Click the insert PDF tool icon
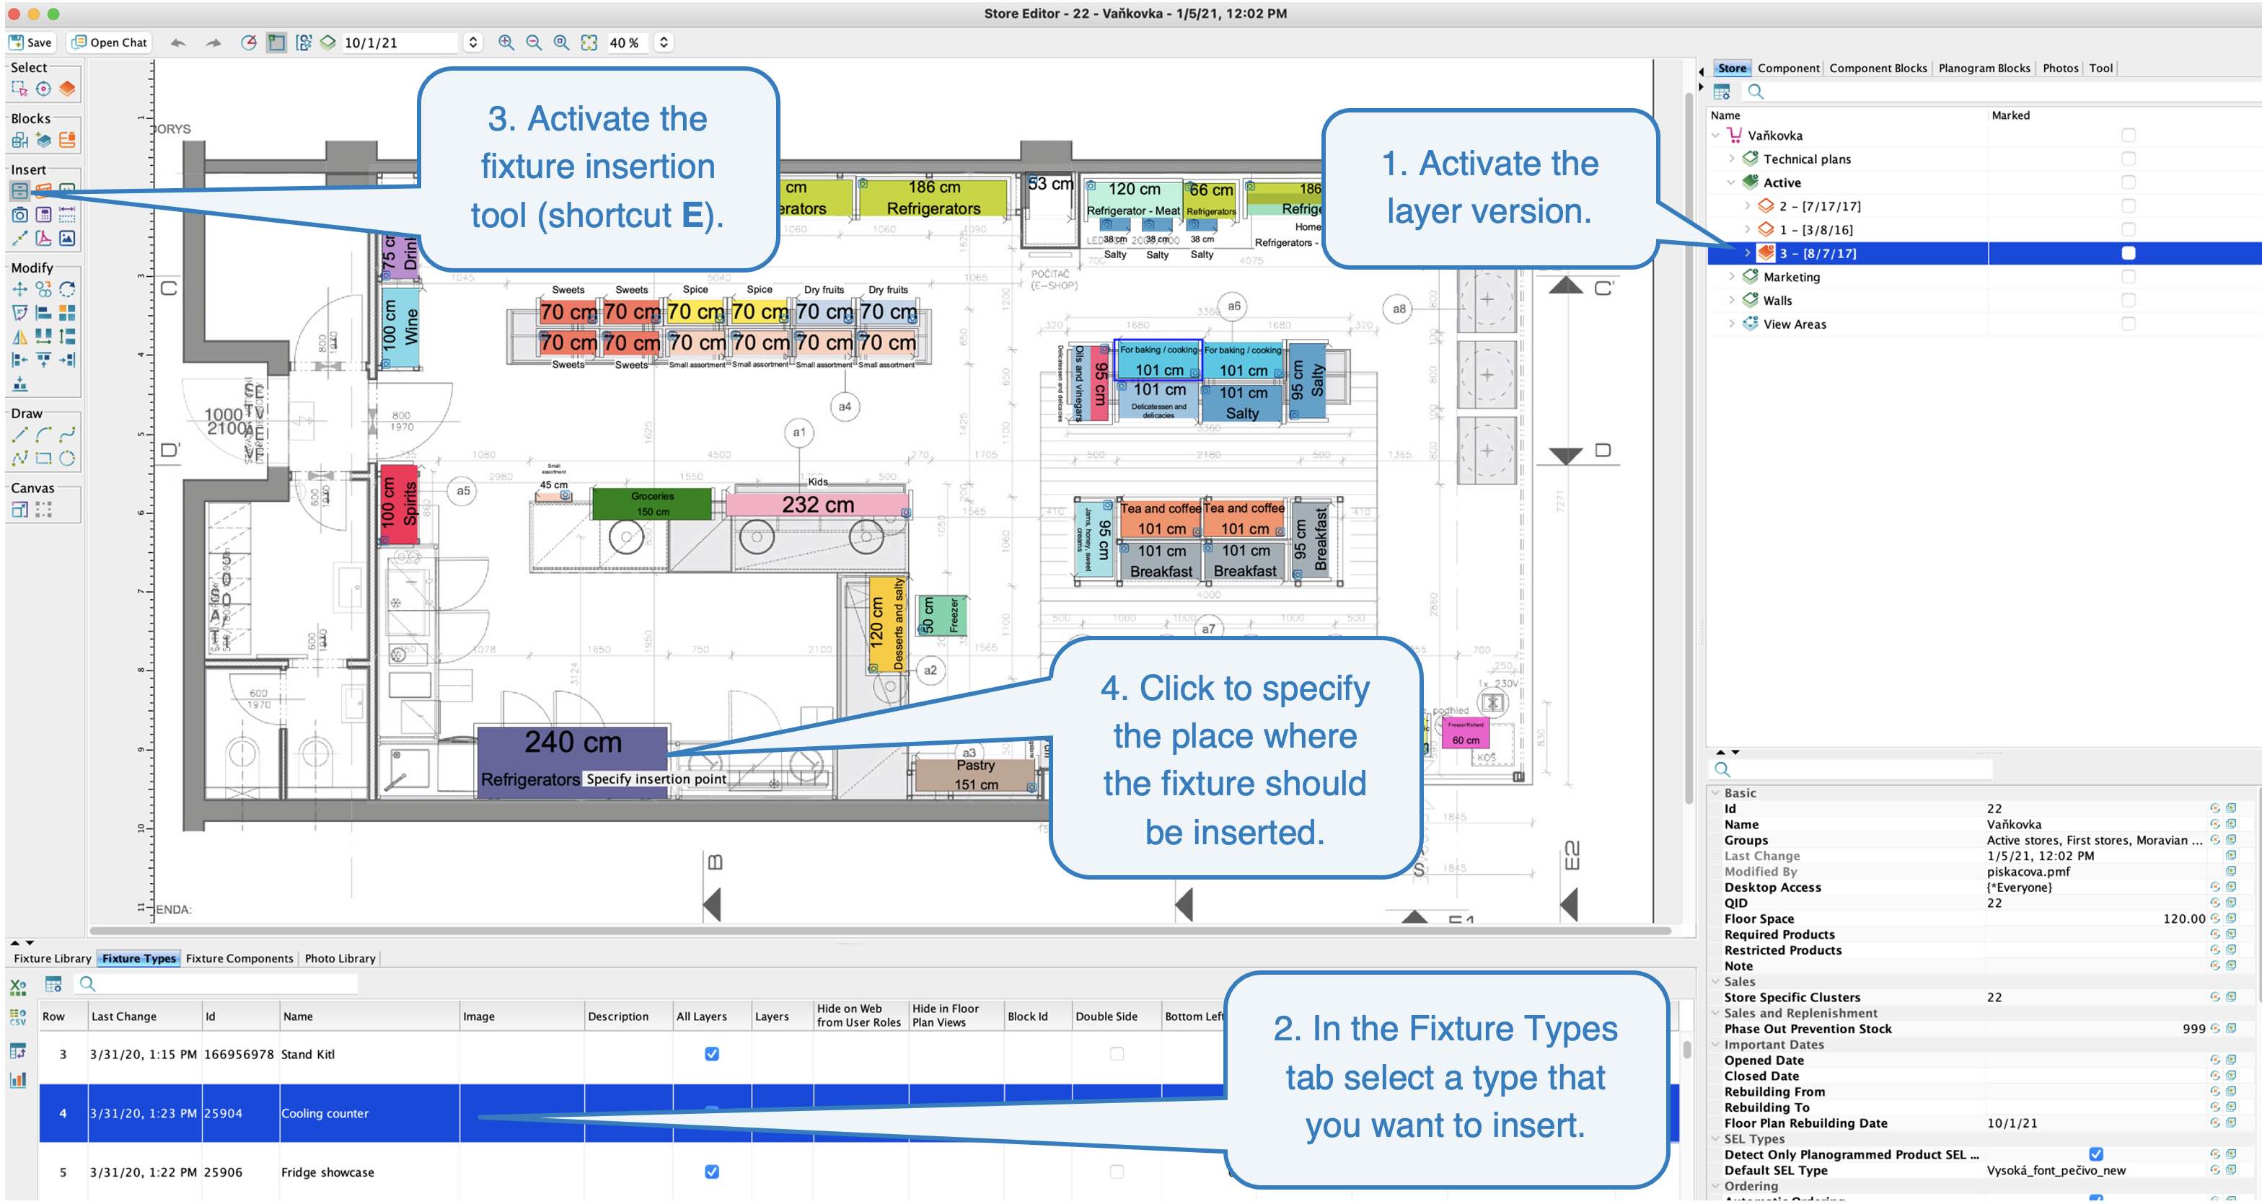Image resolution: width=2262 pixels, height=1204 pixels. click(x=43, y=238)
